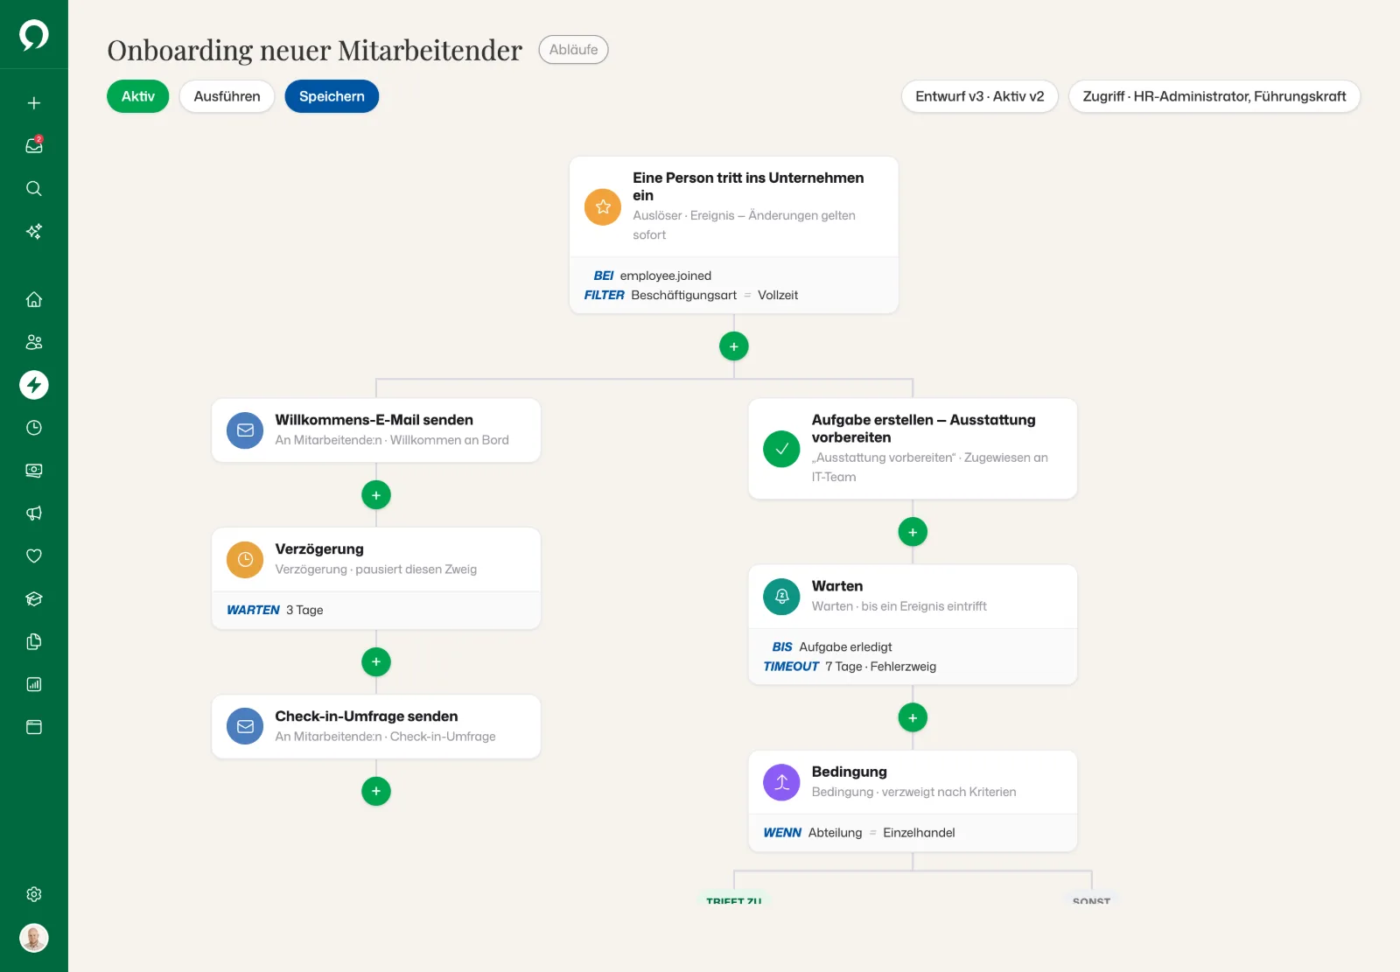The height and width of the screenshot is (972, 1400).
Task: Click the Ausführen button
Action: click(x=227, y=96)
